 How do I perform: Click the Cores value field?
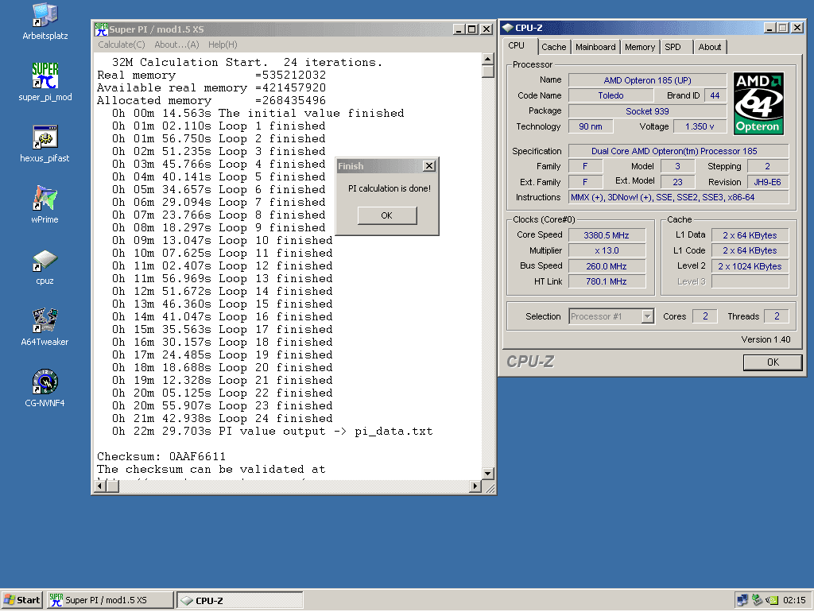click(x=705, y=316)
